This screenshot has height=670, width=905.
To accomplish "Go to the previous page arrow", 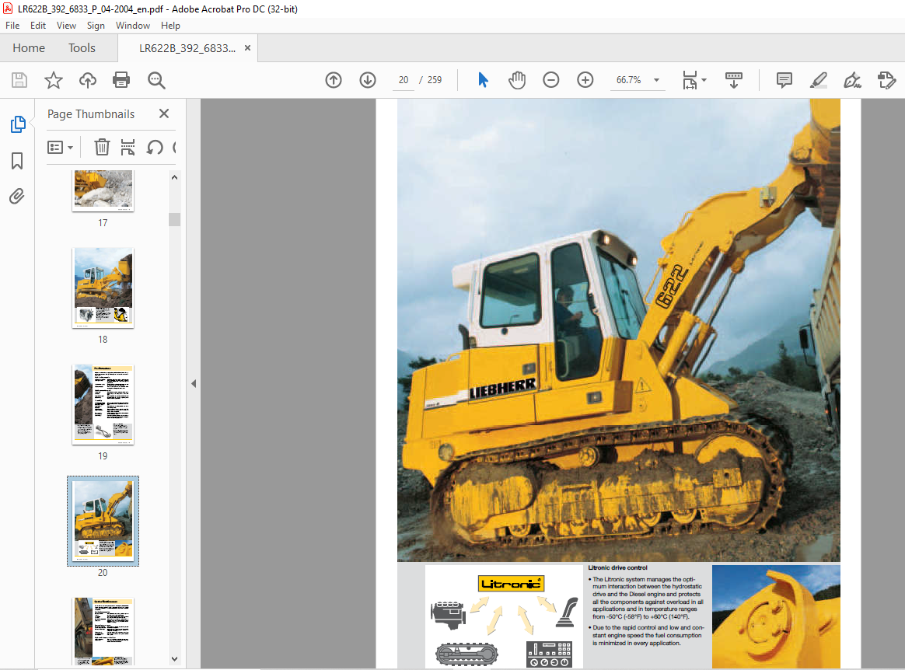I will tap(334, 79).
